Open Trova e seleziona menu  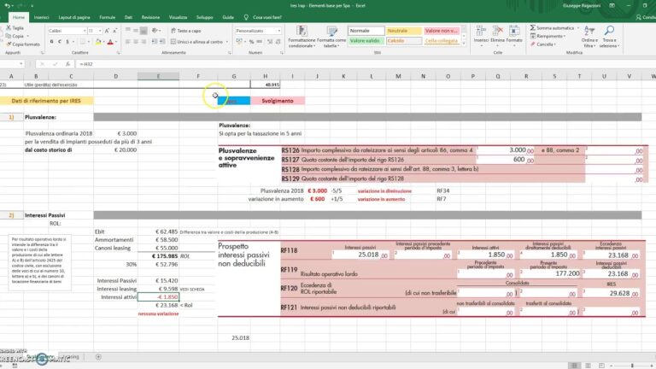[x=609, y=37]
